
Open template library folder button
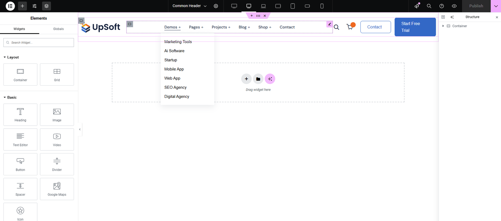[258, 79]
